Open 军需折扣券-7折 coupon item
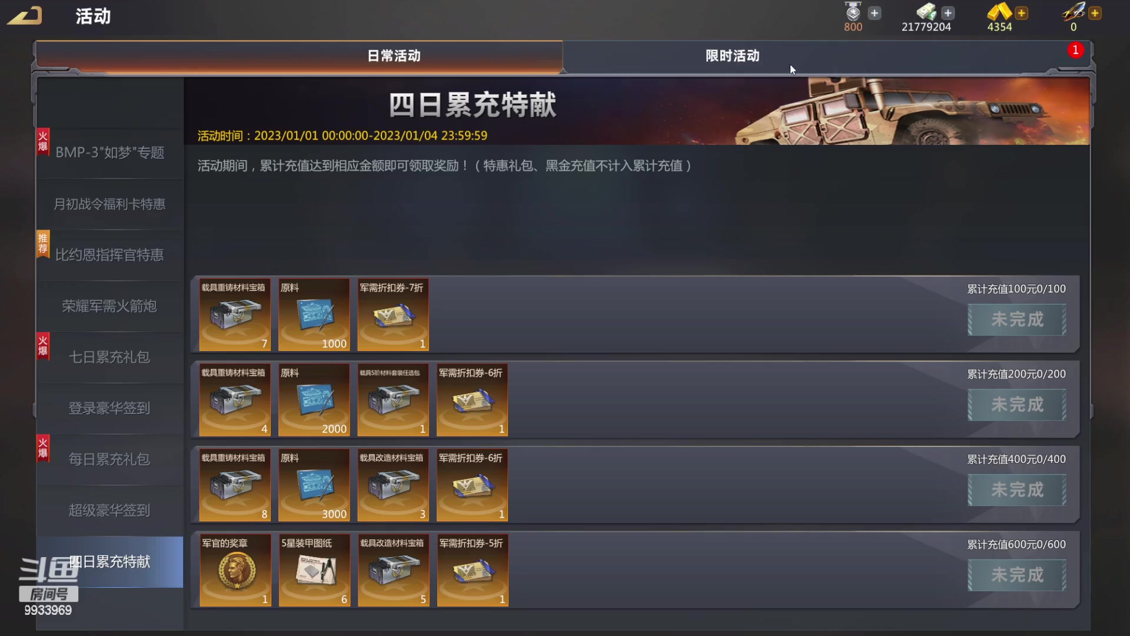 tap(393, 314)
